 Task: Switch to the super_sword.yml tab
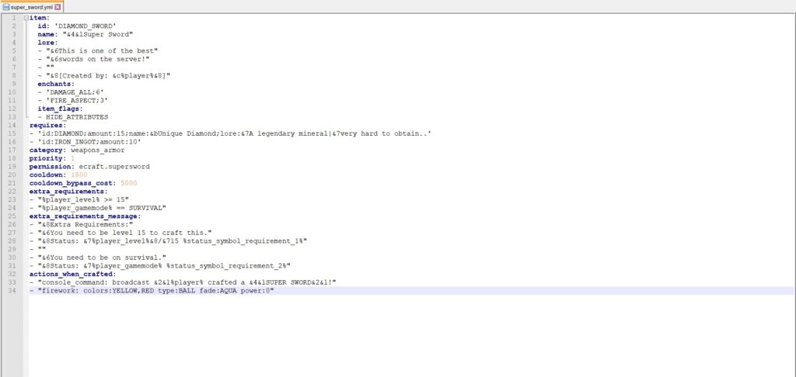tap(31, 6)
